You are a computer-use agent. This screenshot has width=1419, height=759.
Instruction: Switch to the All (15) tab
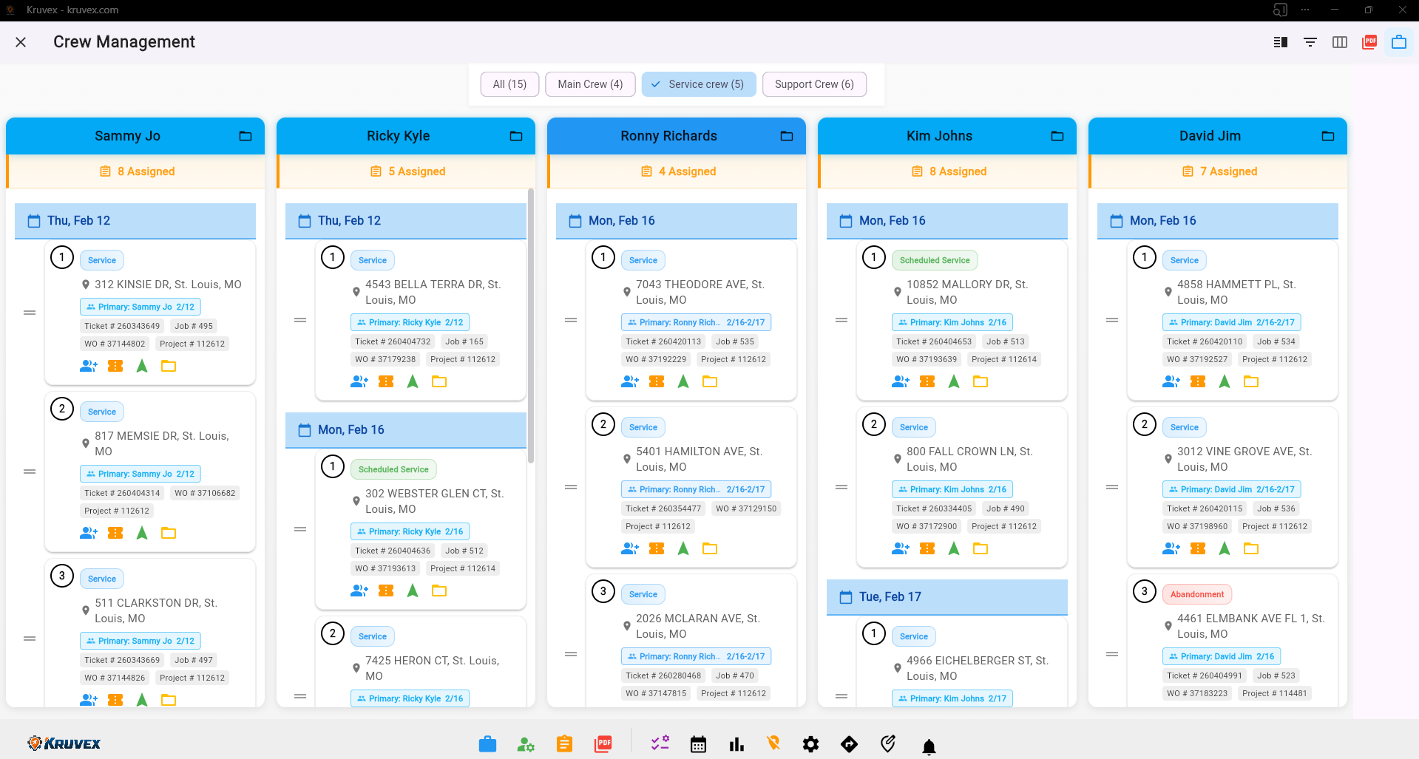(x=509, y=84)
